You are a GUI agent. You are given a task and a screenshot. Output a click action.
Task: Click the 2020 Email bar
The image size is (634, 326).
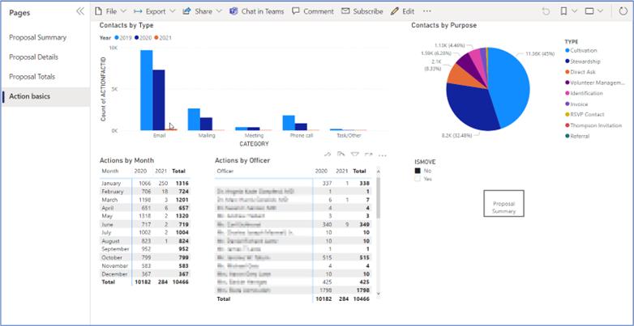click(159, 100)
